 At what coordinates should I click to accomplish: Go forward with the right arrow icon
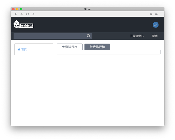(x=21, y=14)
